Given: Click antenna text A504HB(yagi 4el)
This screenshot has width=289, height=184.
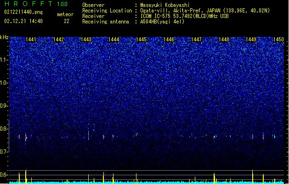Looking at the screenshot, I should [162, 22].
